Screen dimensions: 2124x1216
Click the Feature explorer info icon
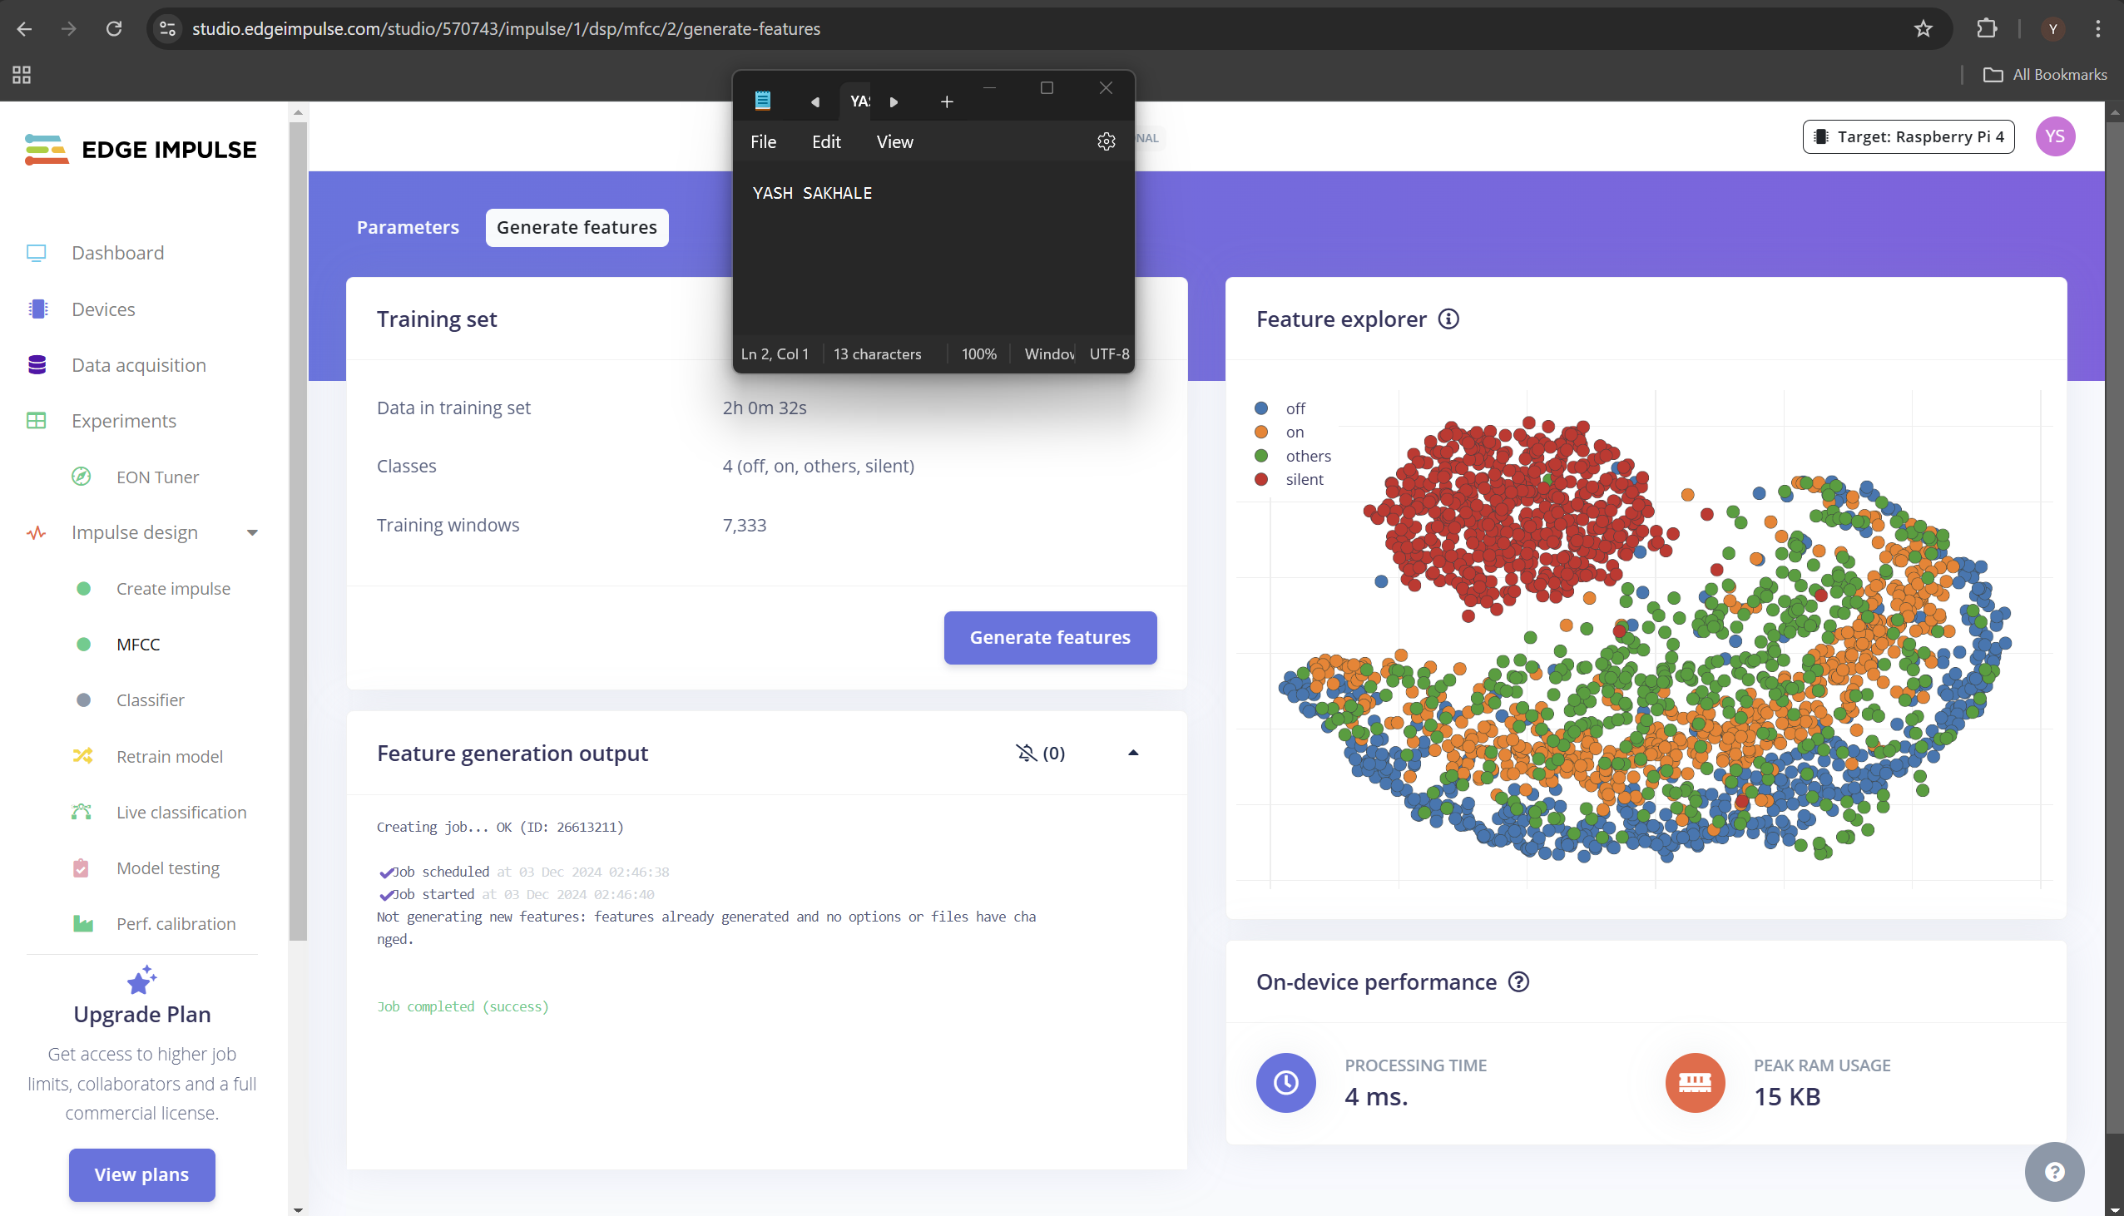(x=1448, y=319)
